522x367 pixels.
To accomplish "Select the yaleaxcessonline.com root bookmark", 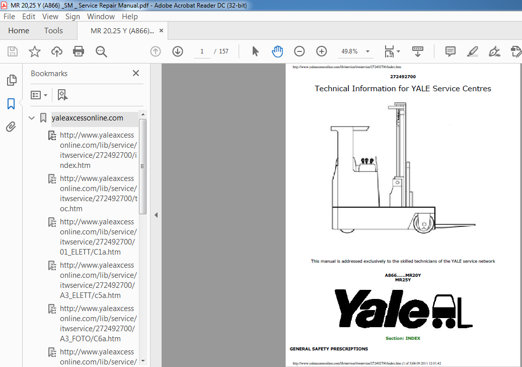I will (87, 118).
